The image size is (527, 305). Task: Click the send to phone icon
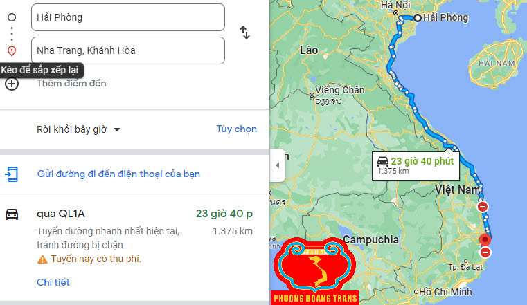tap(12, 174)
